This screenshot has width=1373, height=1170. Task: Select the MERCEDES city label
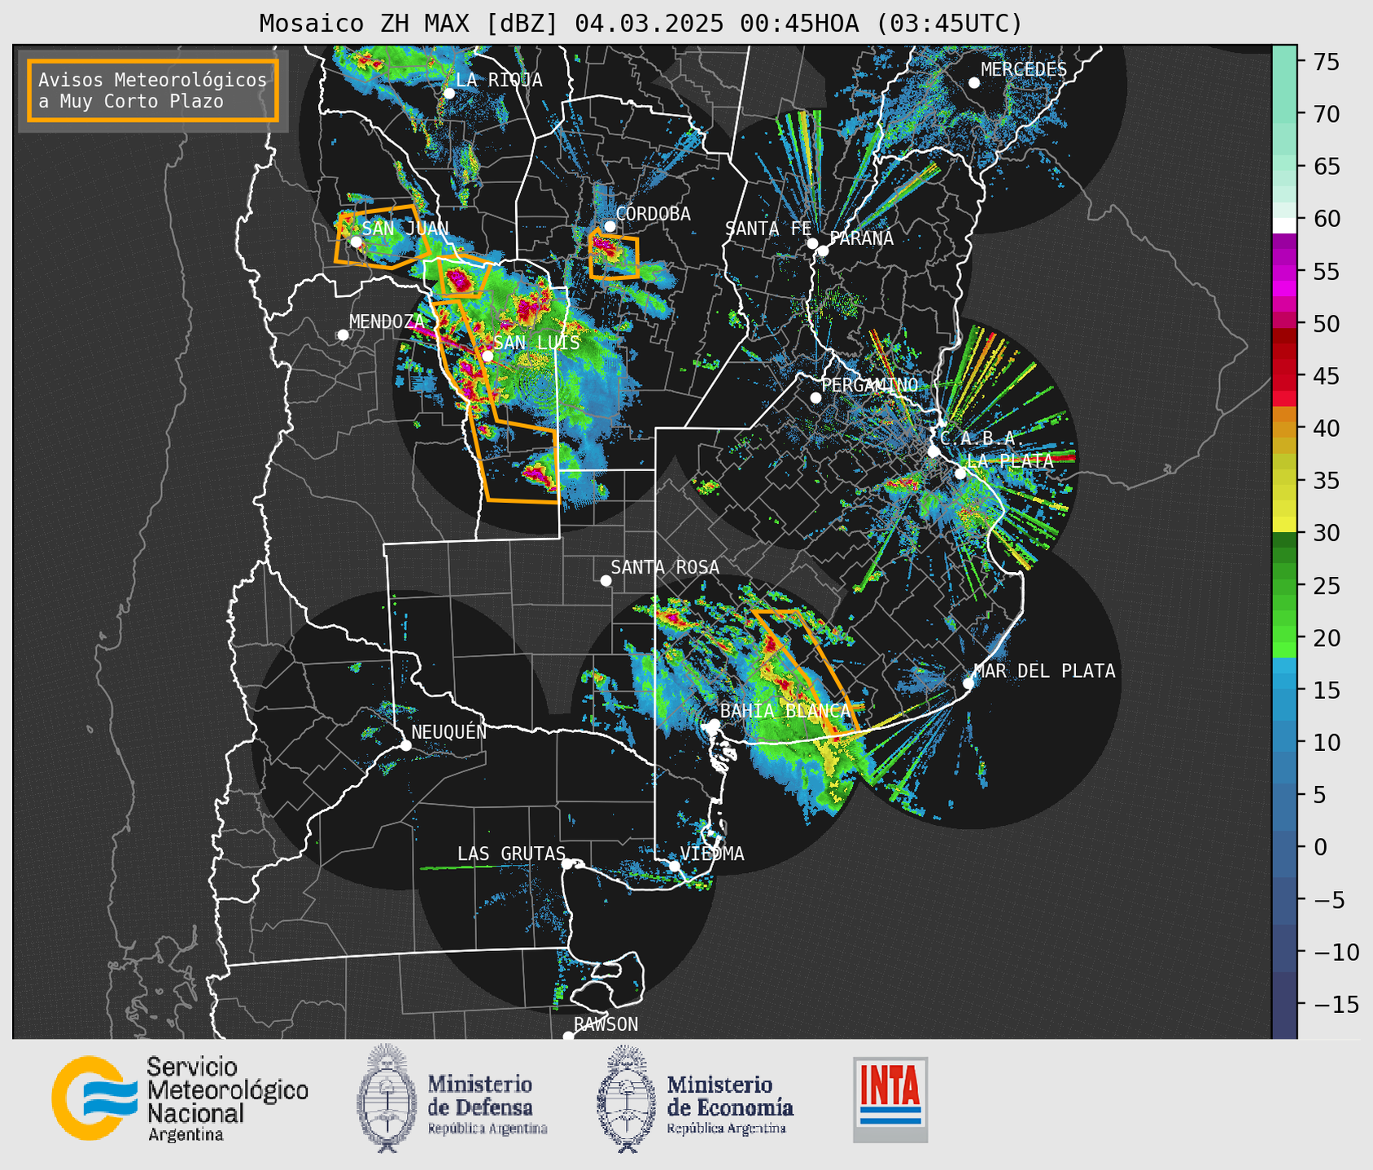click(1024, 70)
